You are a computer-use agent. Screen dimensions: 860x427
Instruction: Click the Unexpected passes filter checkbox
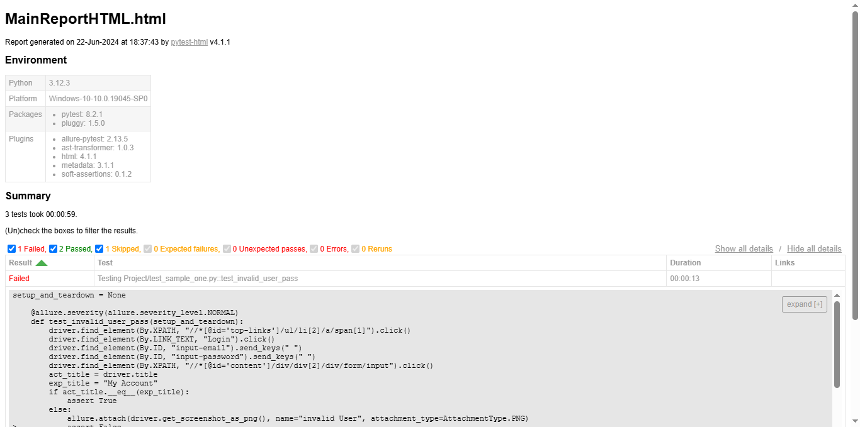coord(227,249)
